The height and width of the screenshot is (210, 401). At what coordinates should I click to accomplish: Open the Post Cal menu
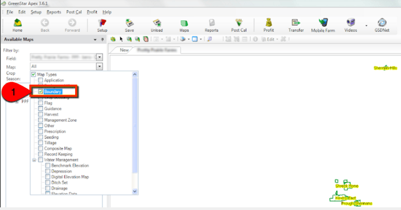(x=74, y=12)
